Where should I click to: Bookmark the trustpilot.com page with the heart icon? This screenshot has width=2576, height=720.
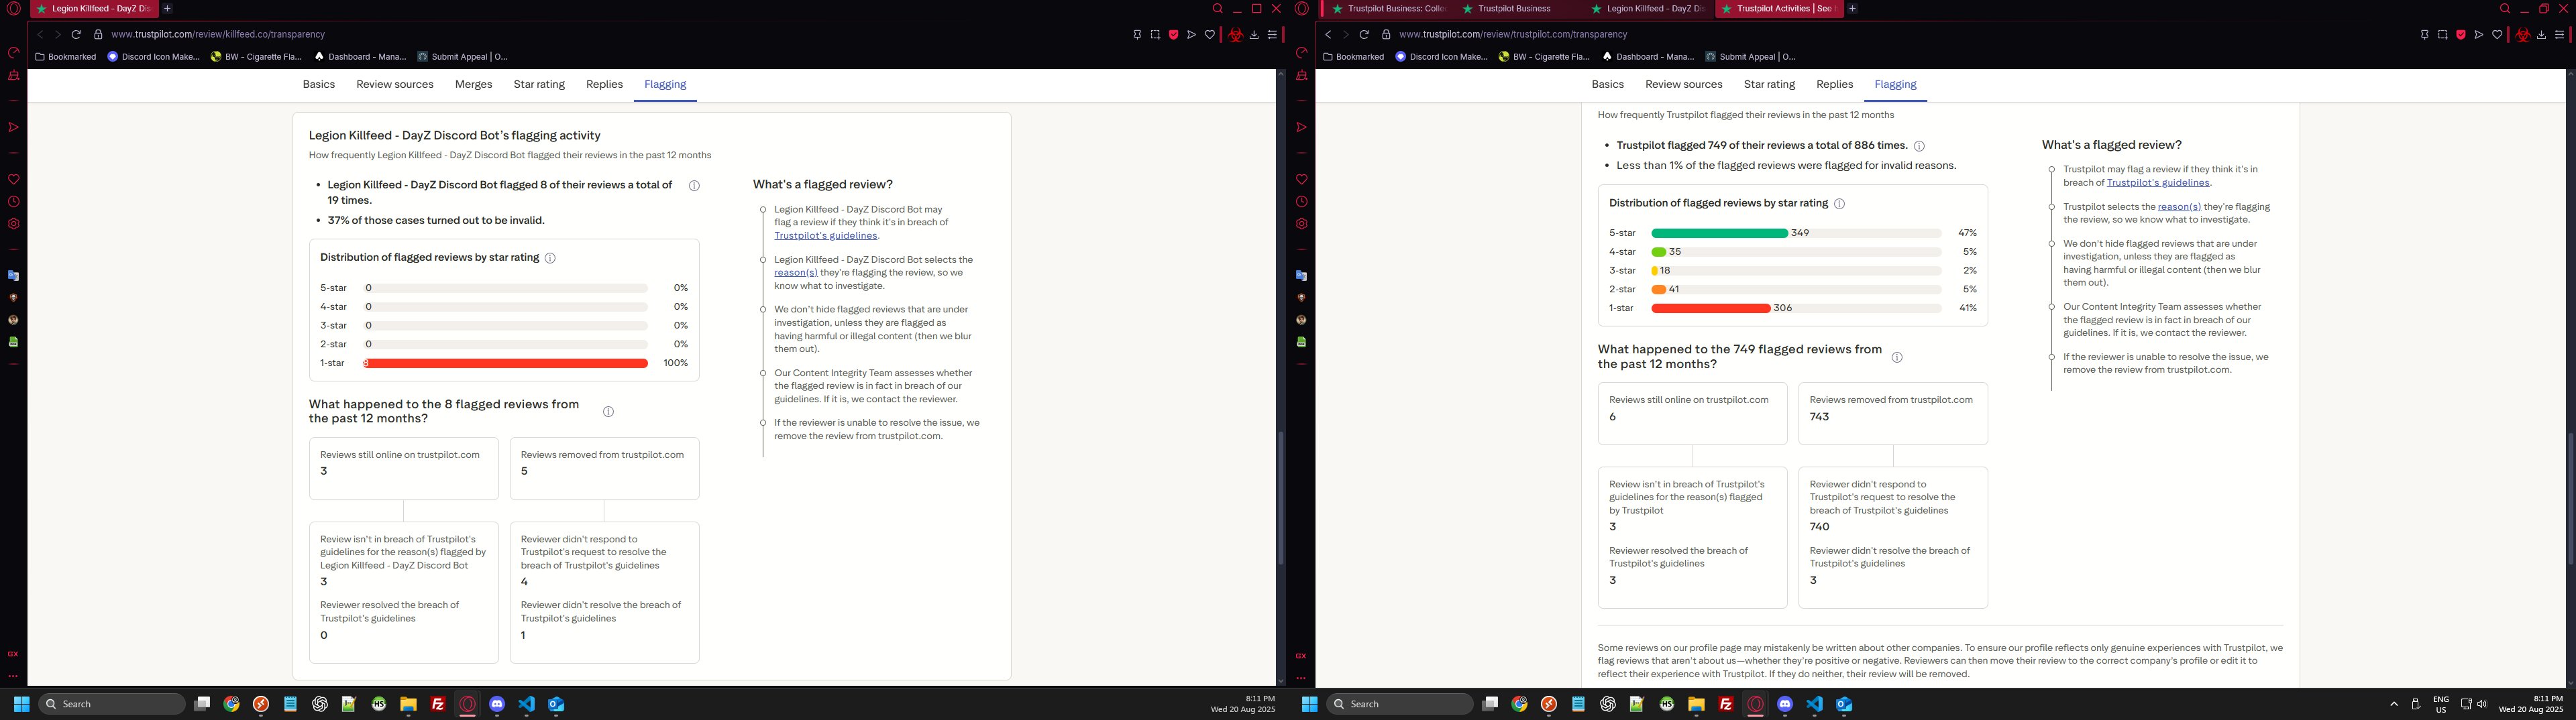coord(2497,34)
